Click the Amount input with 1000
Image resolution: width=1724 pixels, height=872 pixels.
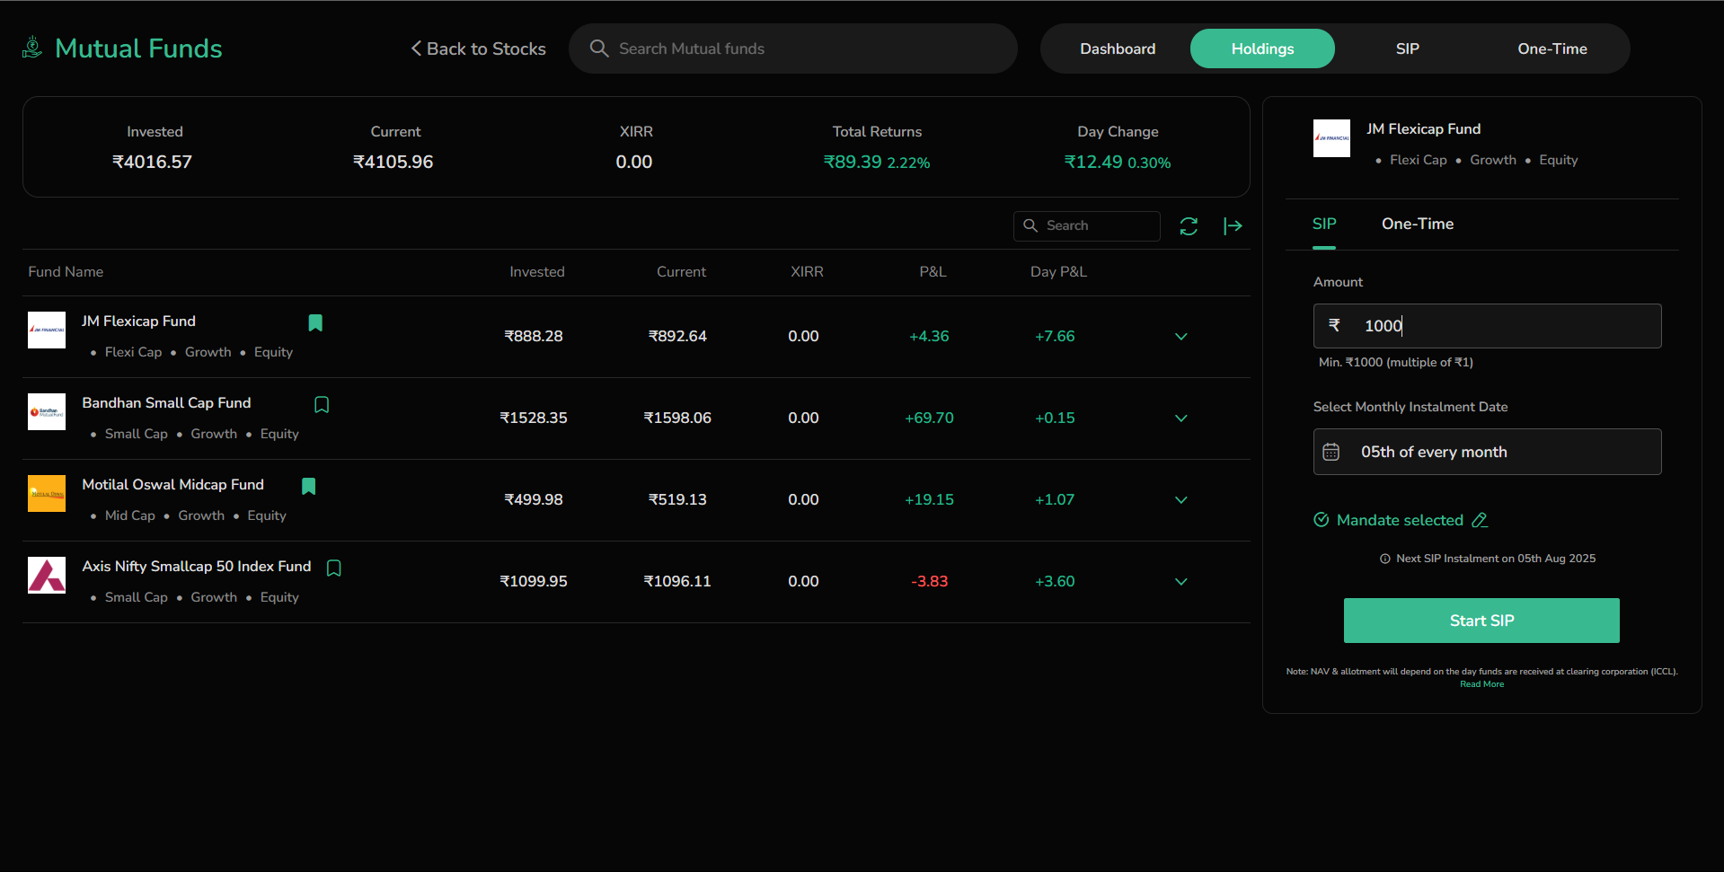click(1487, 326)
